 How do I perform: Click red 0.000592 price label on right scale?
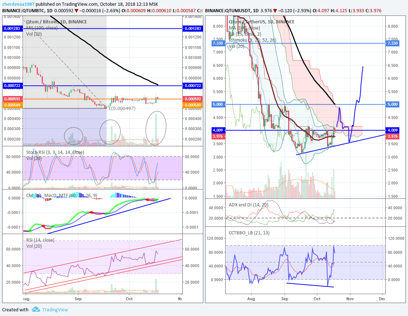click(192, 99)
